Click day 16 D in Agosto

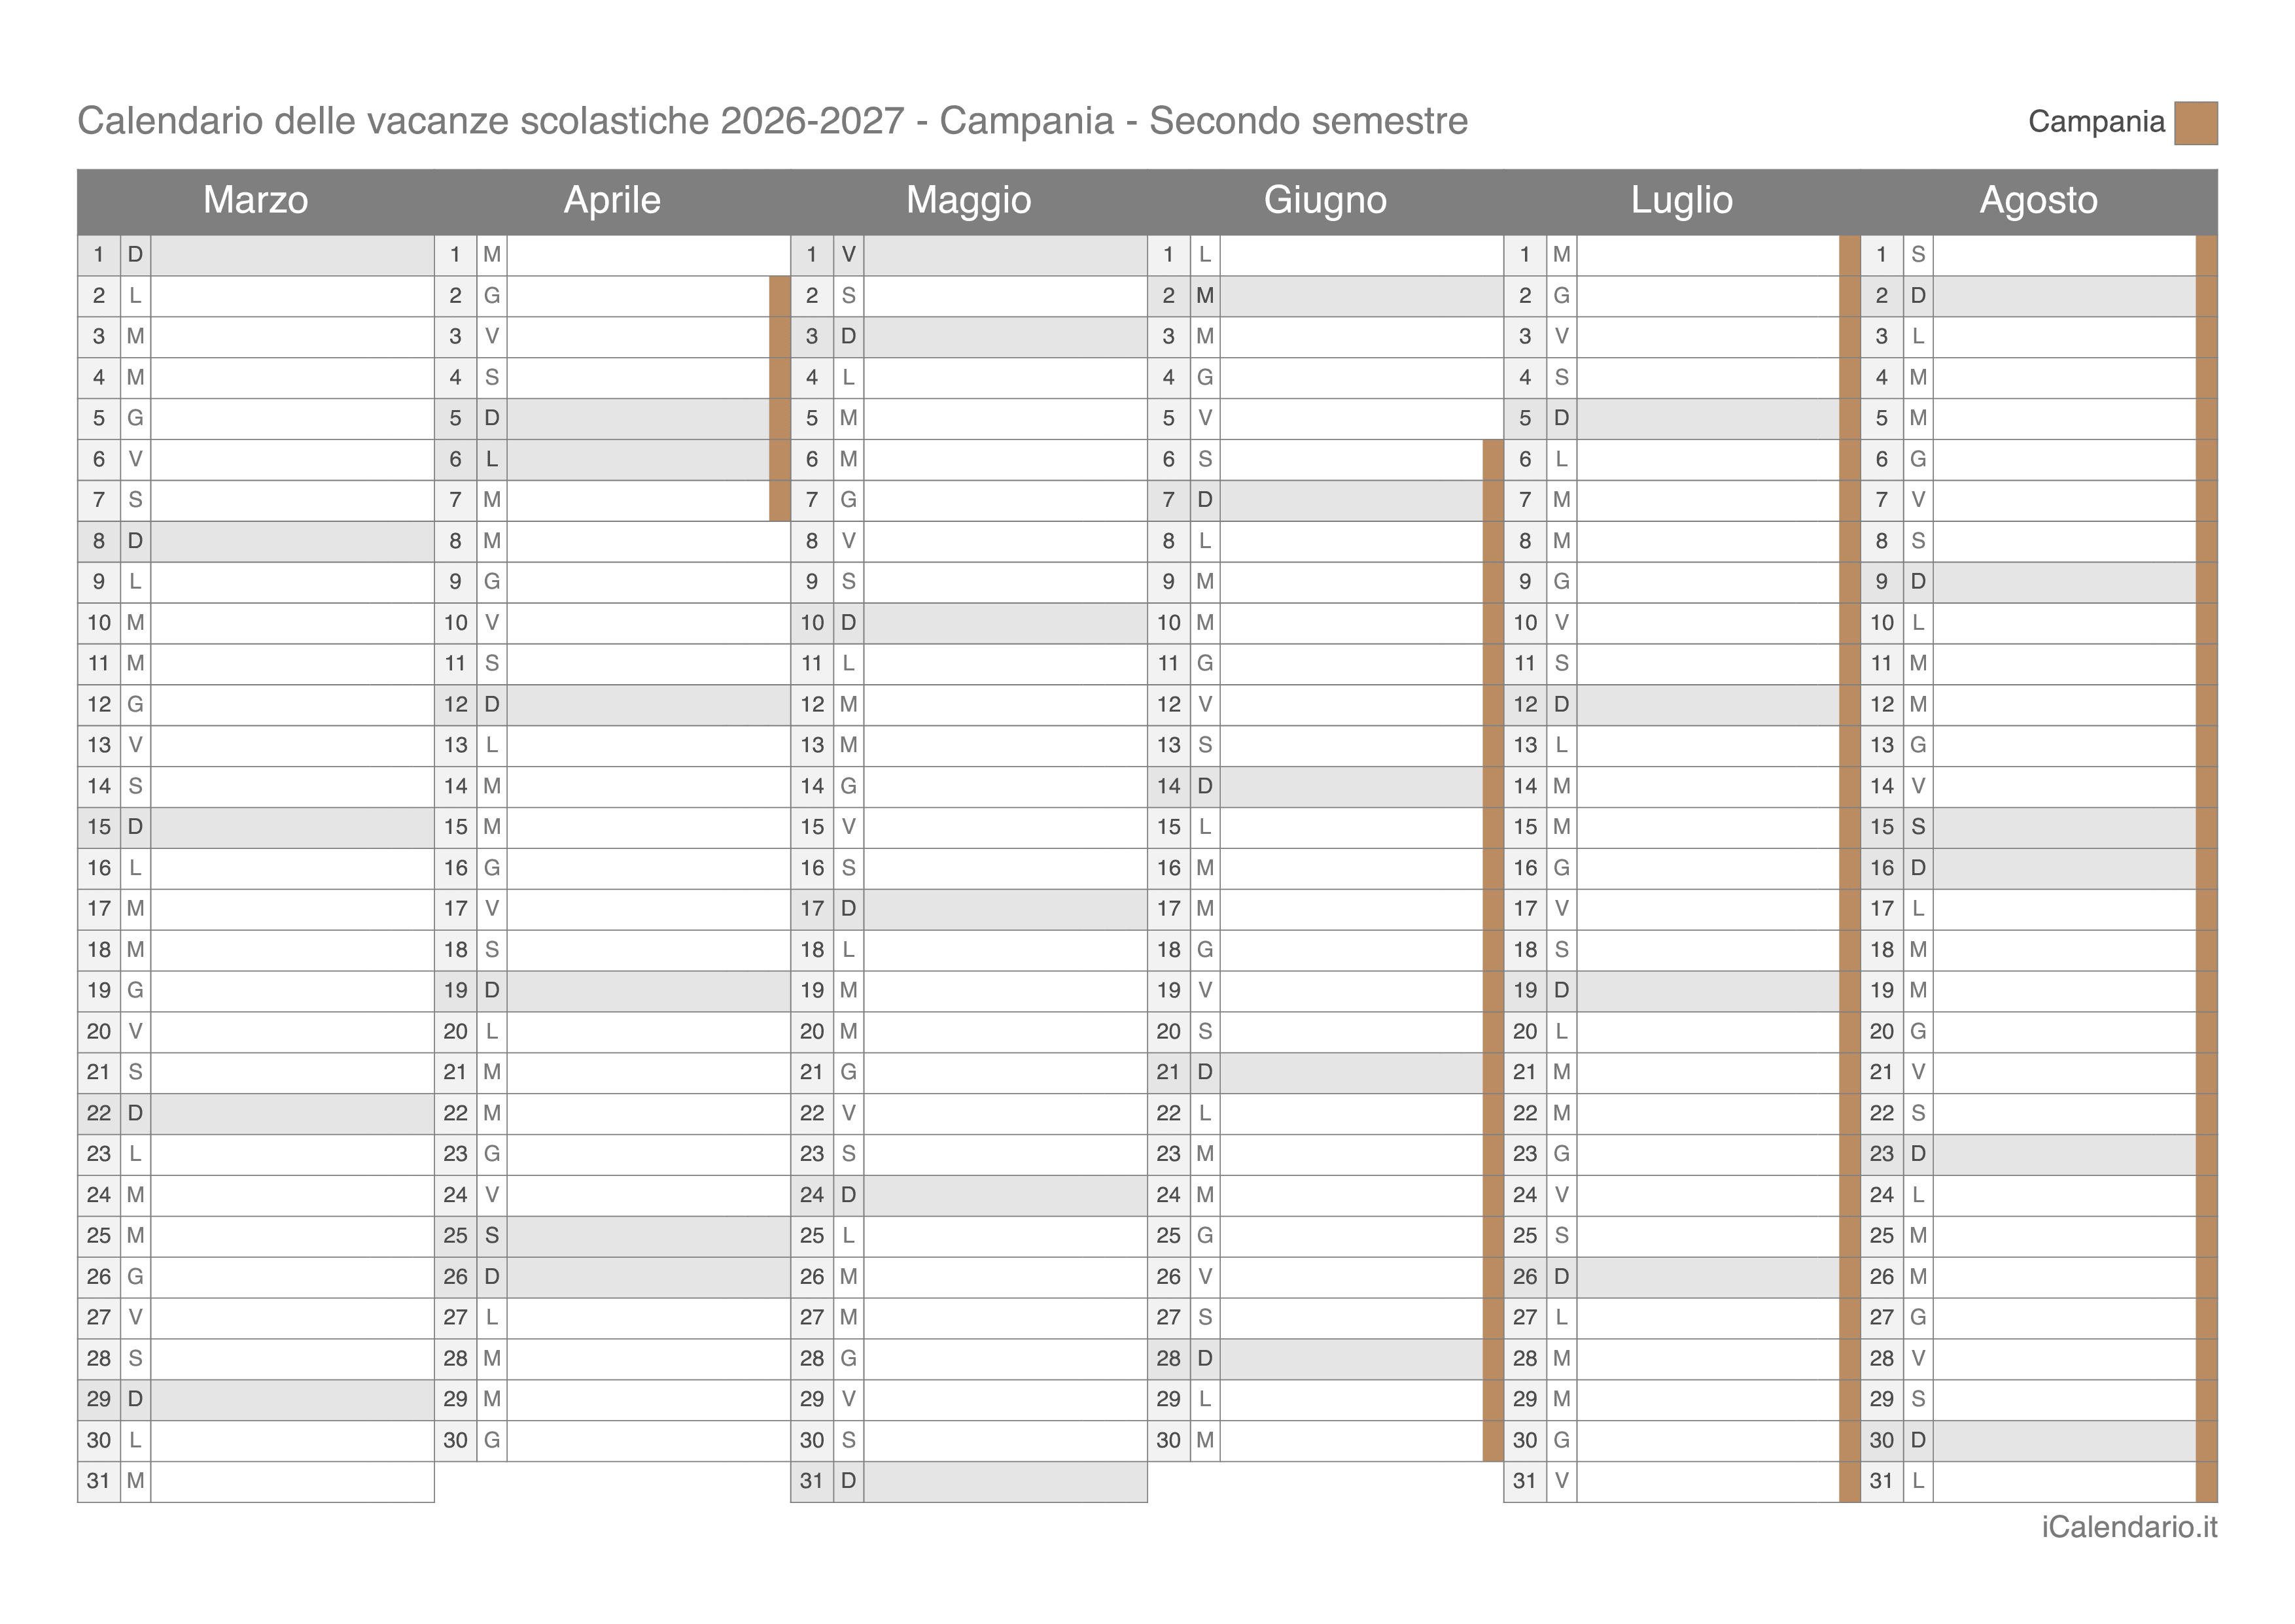(x=2039, y=868)
